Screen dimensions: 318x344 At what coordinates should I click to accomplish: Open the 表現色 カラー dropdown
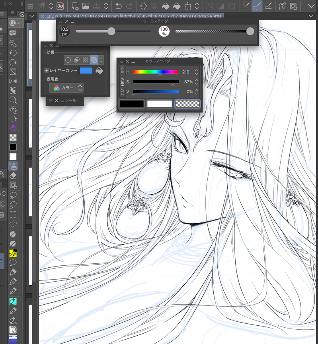(66, 88)
